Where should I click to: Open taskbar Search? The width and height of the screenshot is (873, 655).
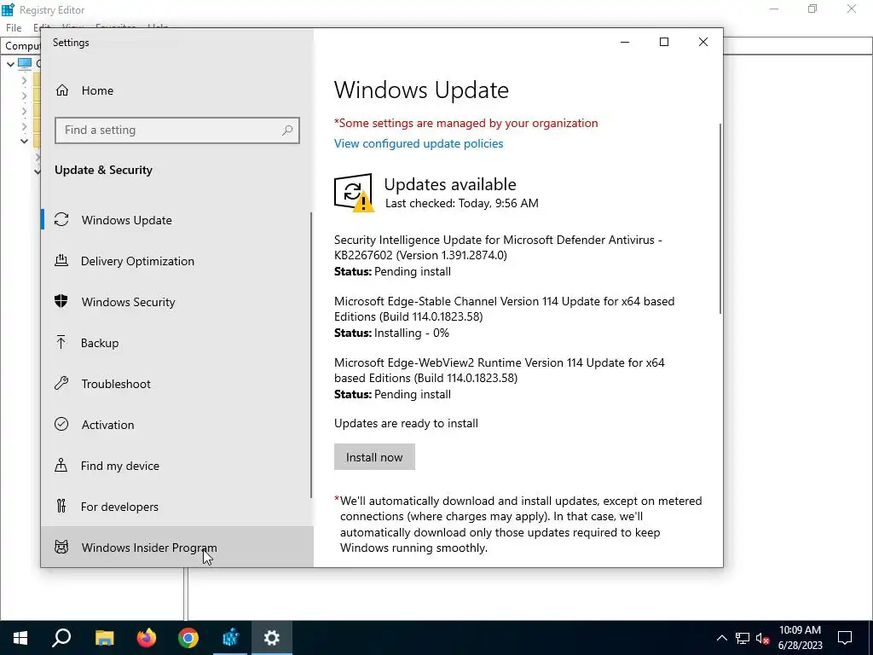click(x=61, y=638)
